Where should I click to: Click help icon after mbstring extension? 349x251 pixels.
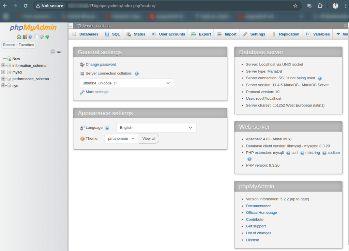click(x=324, y=153)
